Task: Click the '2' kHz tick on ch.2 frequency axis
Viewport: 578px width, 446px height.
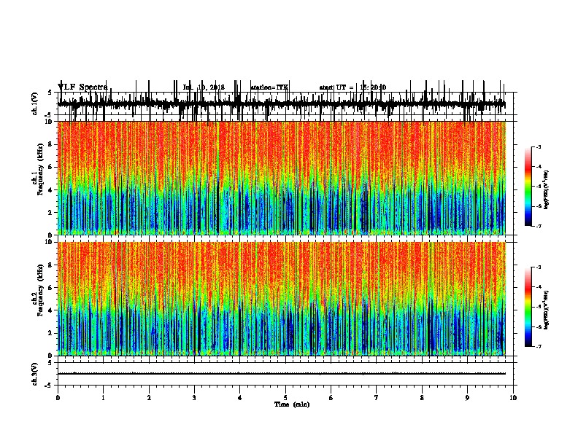Action: point(51,333)
